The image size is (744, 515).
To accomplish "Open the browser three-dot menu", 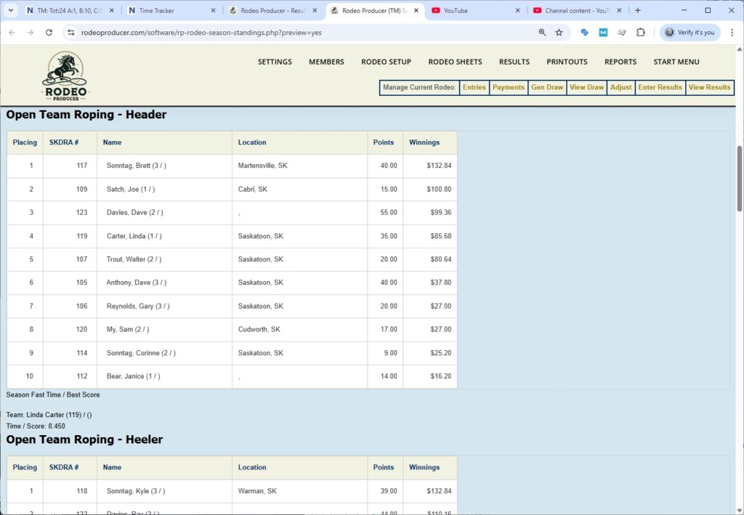I will [731, 33].
